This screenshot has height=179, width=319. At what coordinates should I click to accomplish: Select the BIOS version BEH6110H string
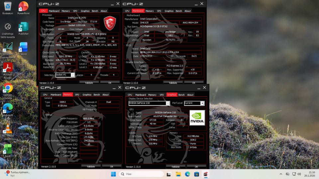[170, 52]
